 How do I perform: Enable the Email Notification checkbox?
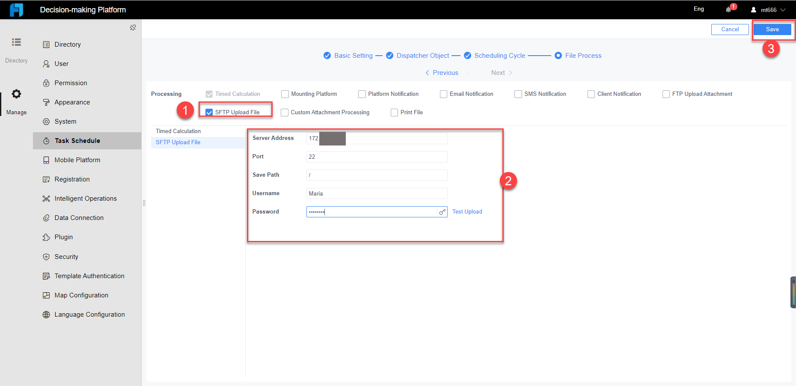pyautogui.click(x=443, y=94)
